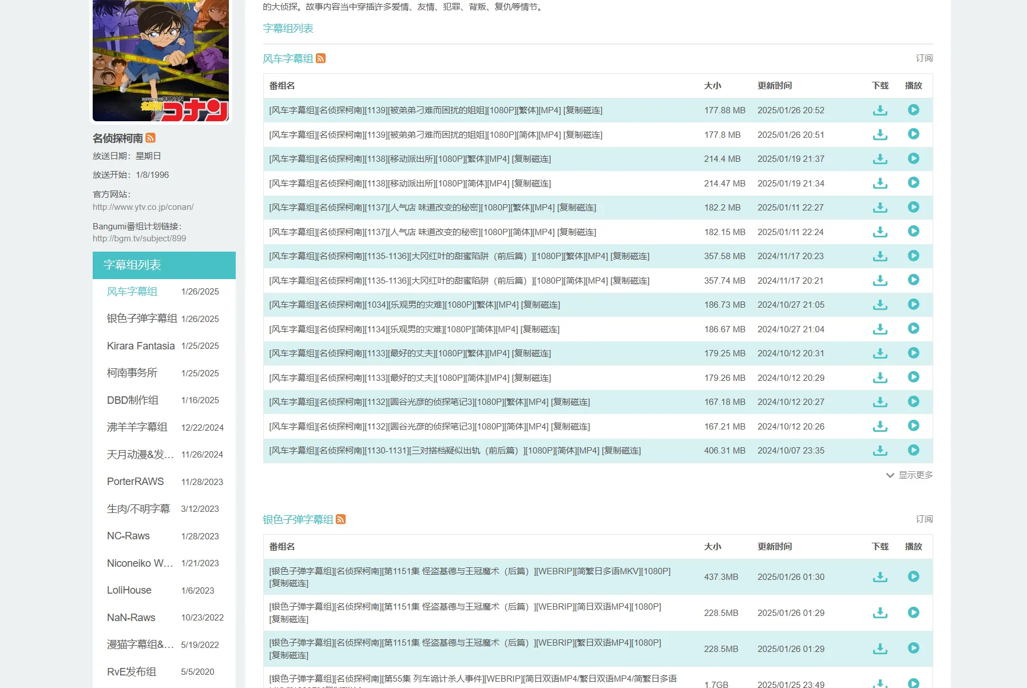1027x688 pixels.
Task: Click RSS icon next to 风车字幕组 heading
Action: click(321, 58)
